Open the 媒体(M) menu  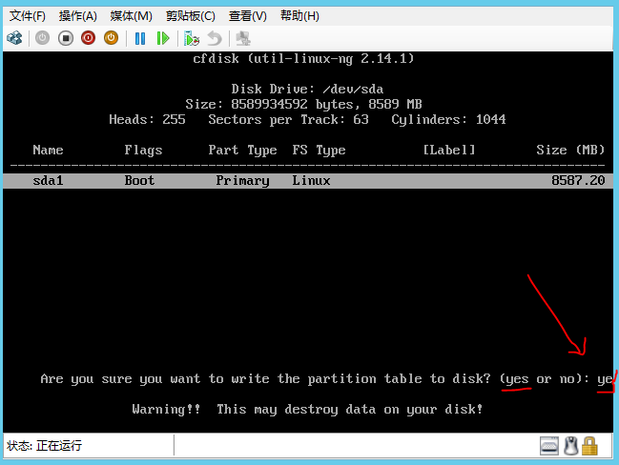131,16
